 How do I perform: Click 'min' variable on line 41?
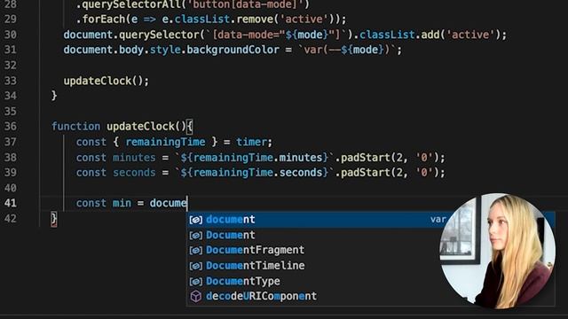click(x=122, y=203)
